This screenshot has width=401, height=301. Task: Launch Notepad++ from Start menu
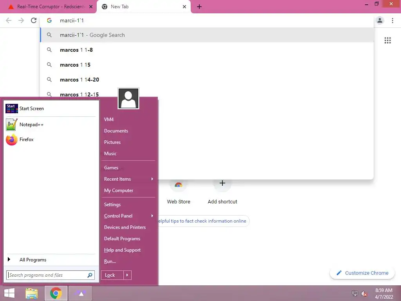point(51,125)
